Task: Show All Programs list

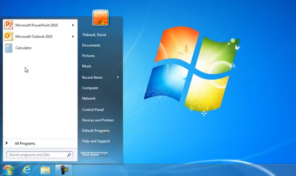Action: 25,143
